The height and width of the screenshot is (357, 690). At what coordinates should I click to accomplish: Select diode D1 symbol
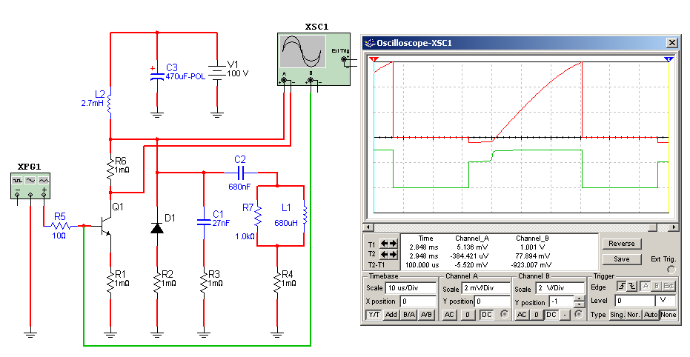pos(156,228)
